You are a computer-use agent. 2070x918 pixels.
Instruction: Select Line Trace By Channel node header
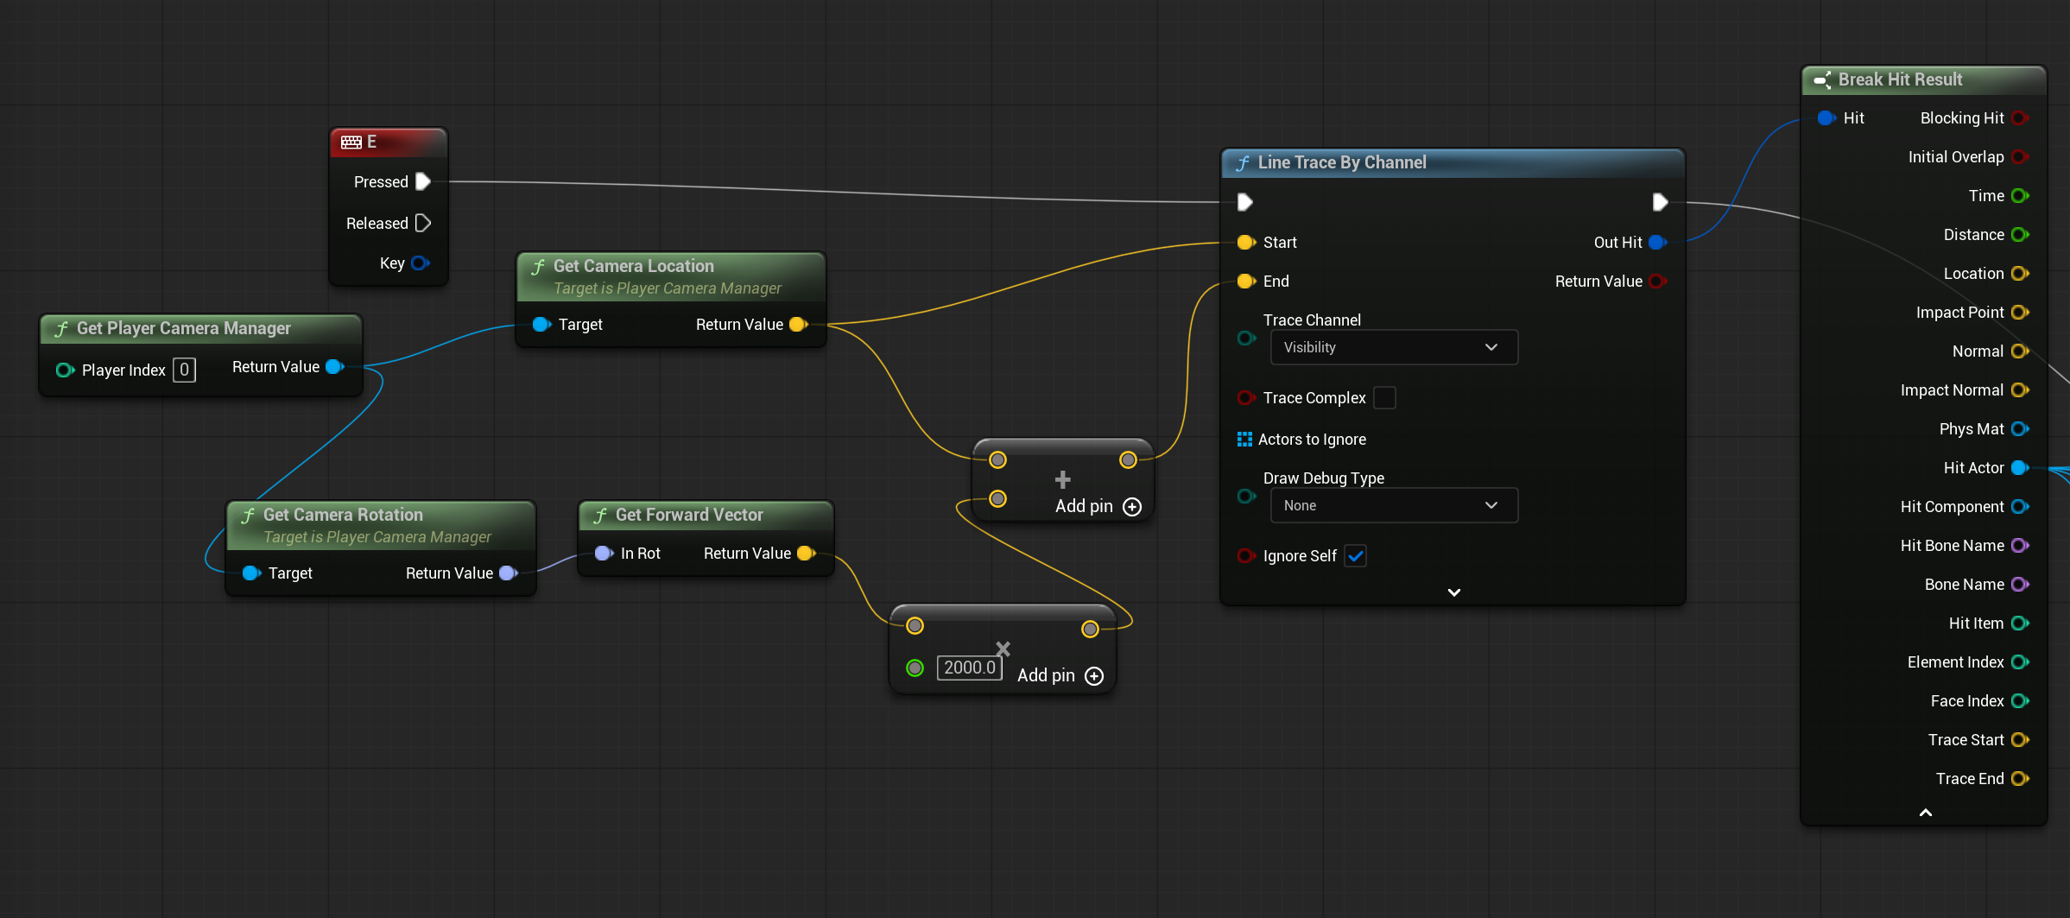pos(1453,162)
